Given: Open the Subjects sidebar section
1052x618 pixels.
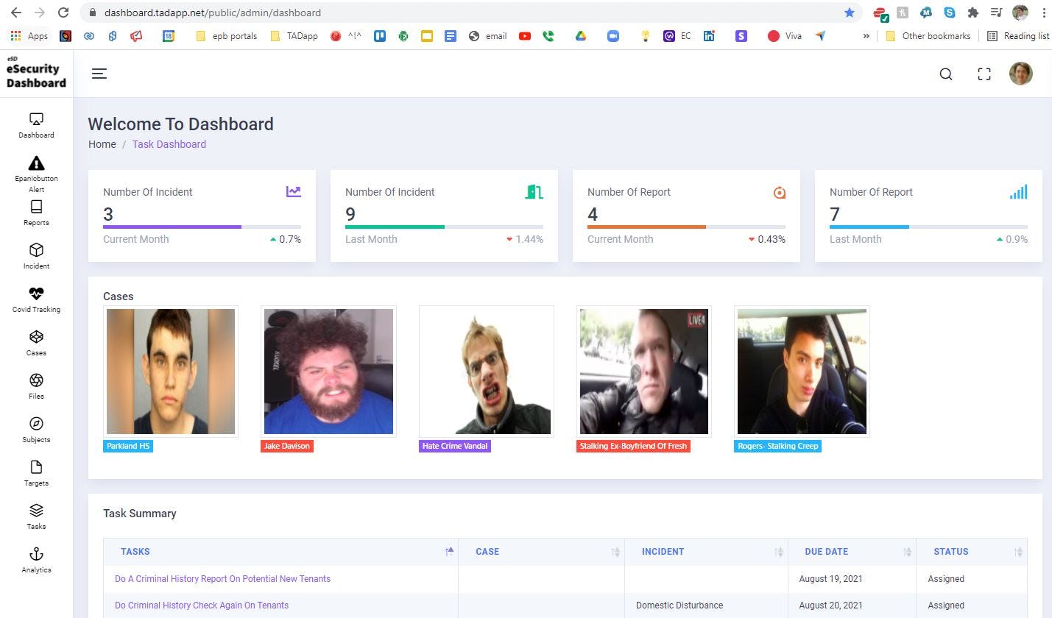Looking at the screenshot, I should coord(36,429).
